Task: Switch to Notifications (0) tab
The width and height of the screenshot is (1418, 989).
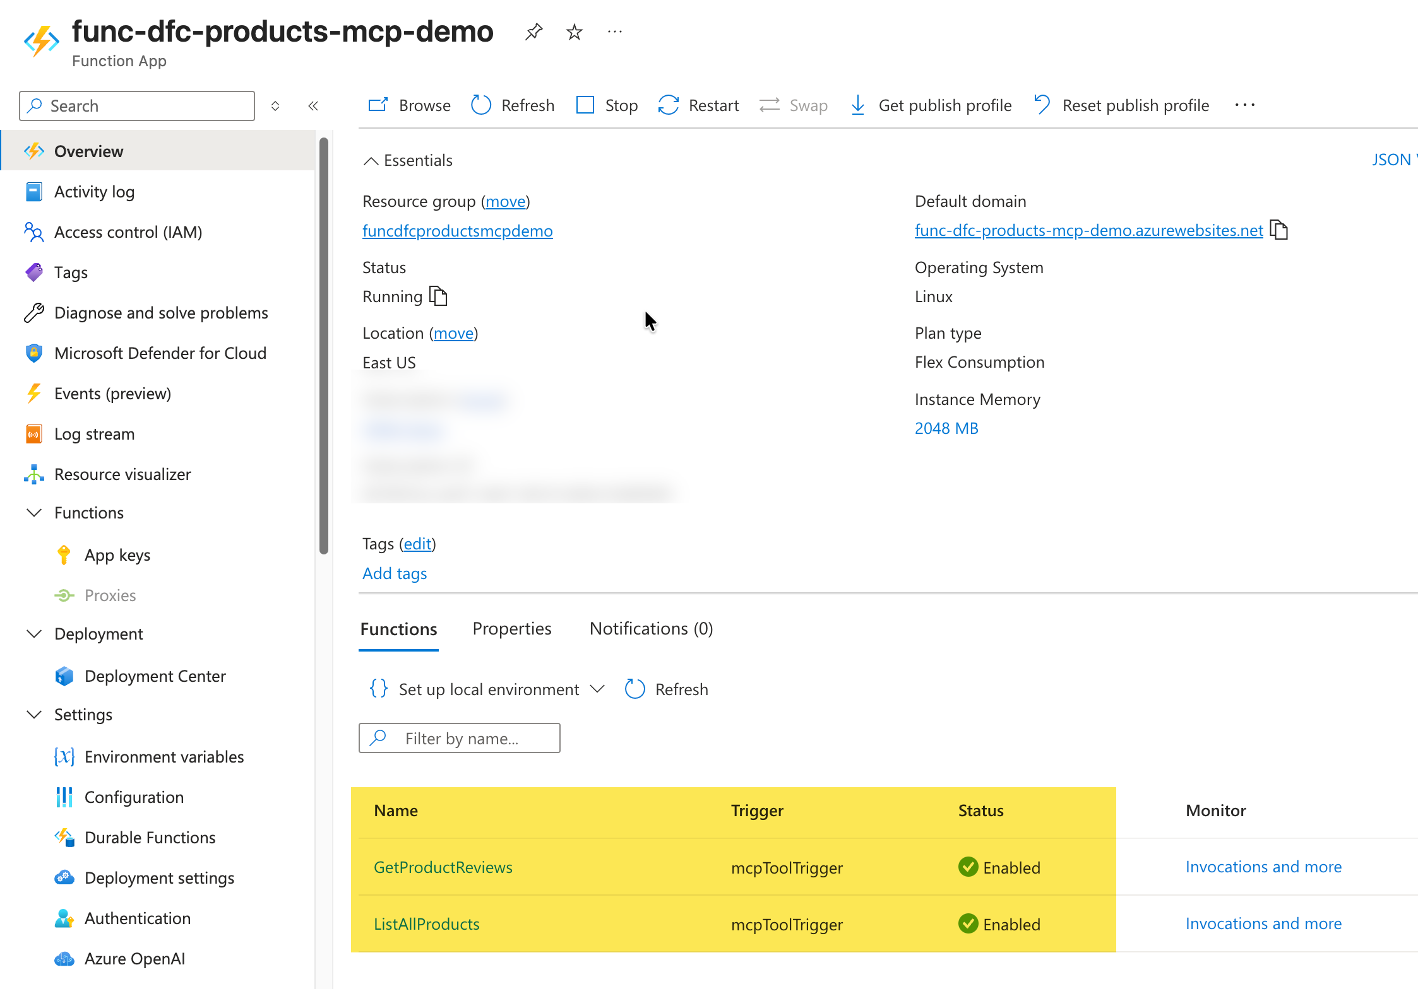Action: pyautogui.click(x=651, y=629)
